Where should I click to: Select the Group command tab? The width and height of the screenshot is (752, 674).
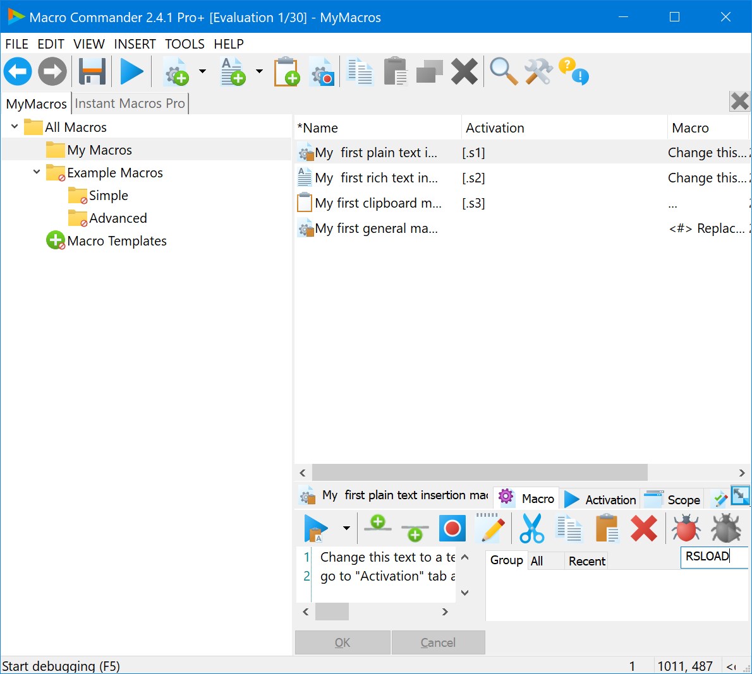[x=506, y=560]
